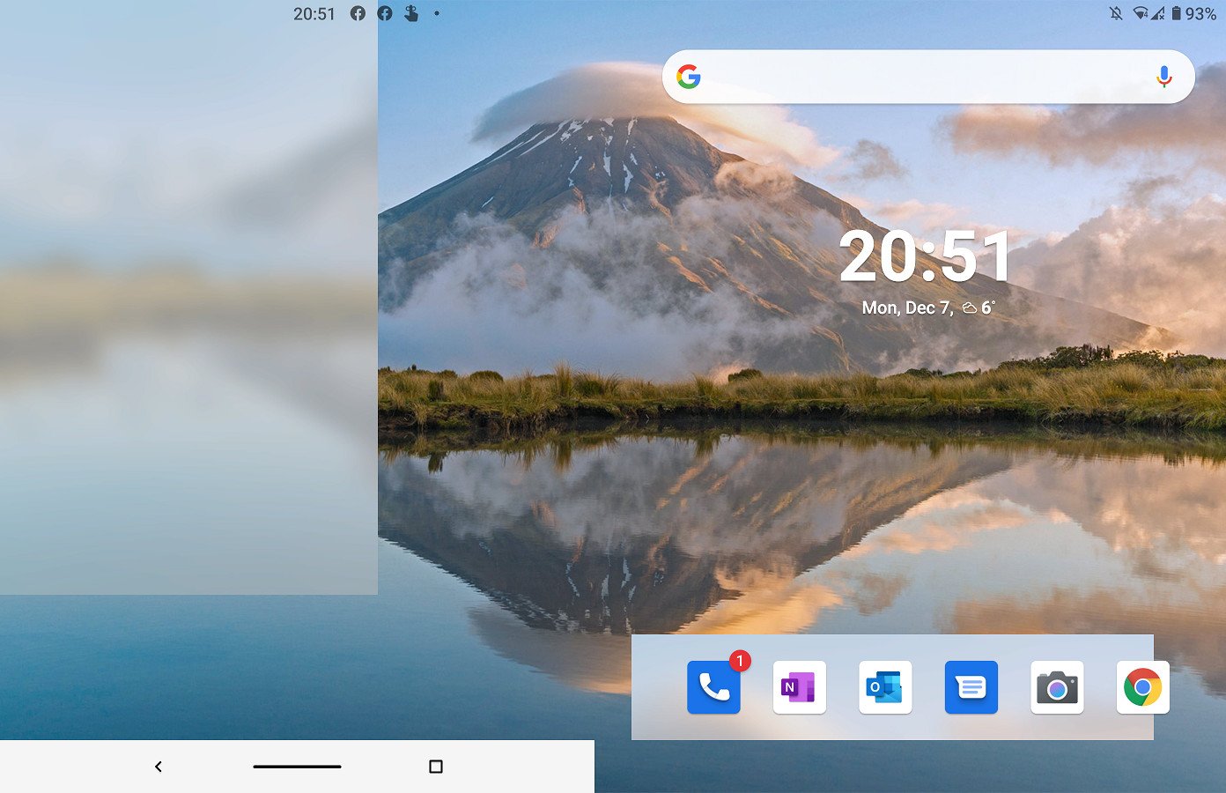The image size is (1226, 793).
Task: Open the Chrome browser
Action: tap(1142, 687)
